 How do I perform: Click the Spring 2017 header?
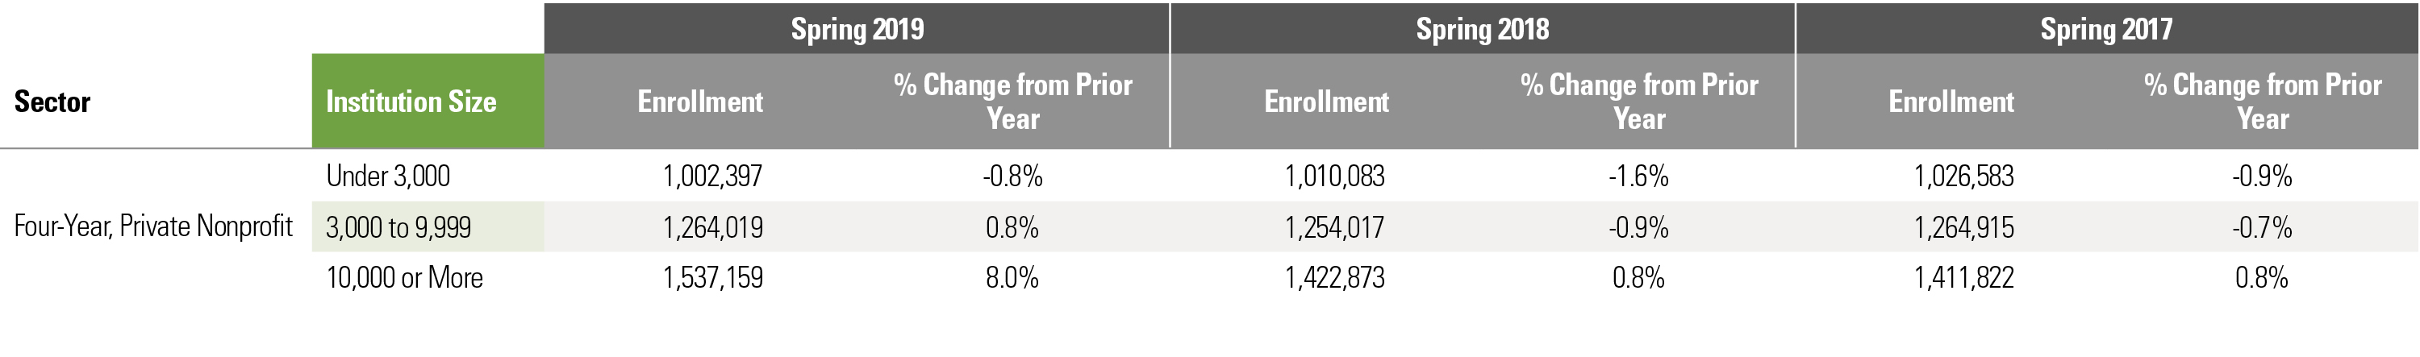(2105, 29)
